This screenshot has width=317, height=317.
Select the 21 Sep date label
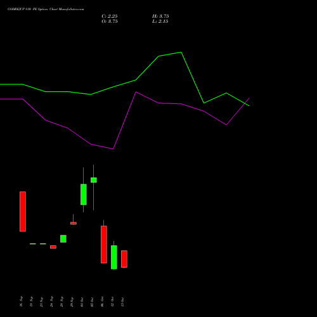[x=41, y=302]
